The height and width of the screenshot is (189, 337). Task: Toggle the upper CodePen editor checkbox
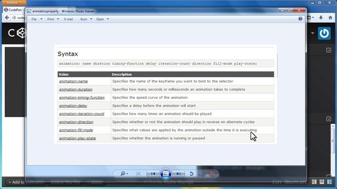click(329, 50)
